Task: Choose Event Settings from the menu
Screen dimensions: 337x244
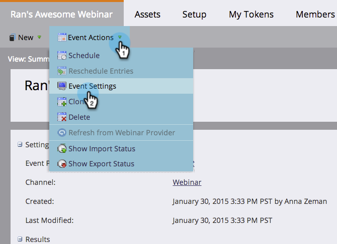Action: tap(92, 86)
